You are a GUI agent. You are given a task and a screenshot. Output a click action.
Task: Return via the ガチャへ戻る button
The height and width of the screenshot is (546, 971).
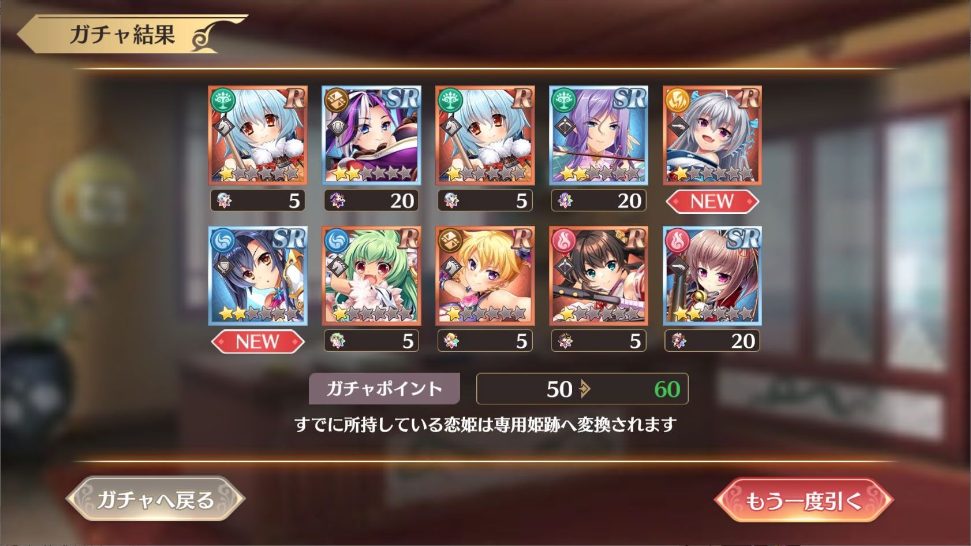coord(155,499)
